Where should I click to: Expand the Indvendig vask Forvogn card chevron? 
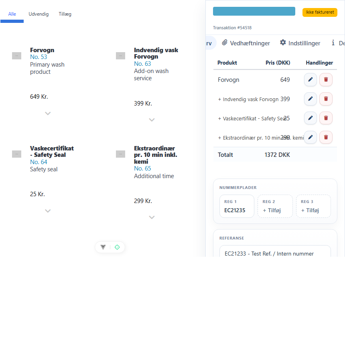(152, 120)
